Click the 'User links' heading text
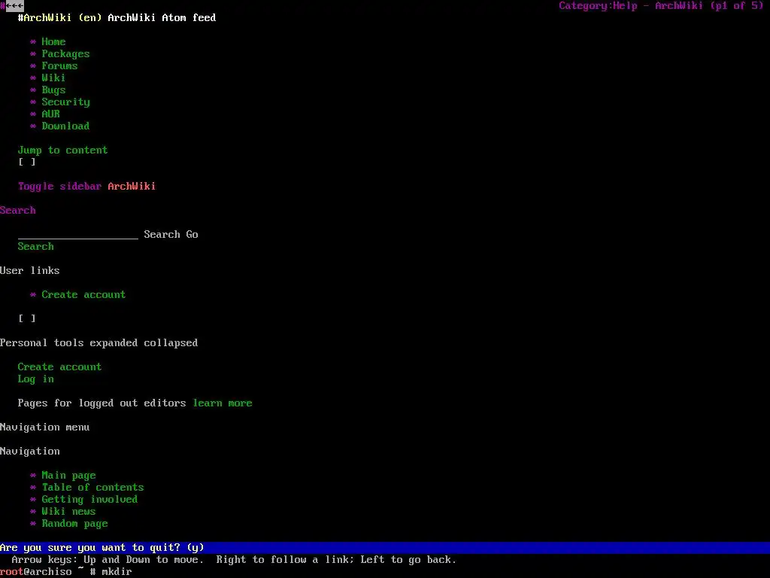 [x=30, y=271]
